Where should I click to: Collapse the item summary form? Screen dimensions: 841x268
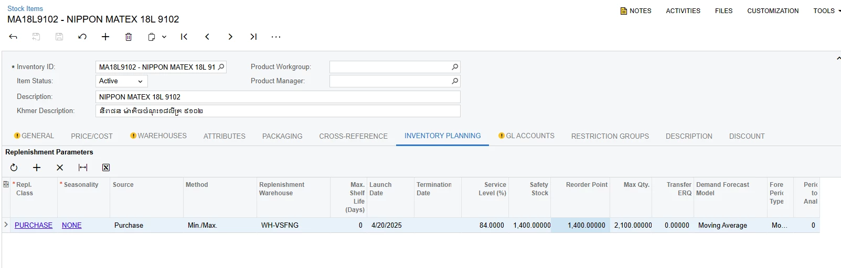(x=838, y=58)
